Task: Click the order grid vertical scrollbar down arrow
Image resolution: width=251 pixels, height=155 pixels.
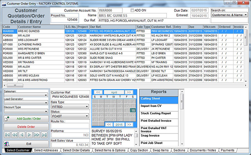Action: click(246, 81)
